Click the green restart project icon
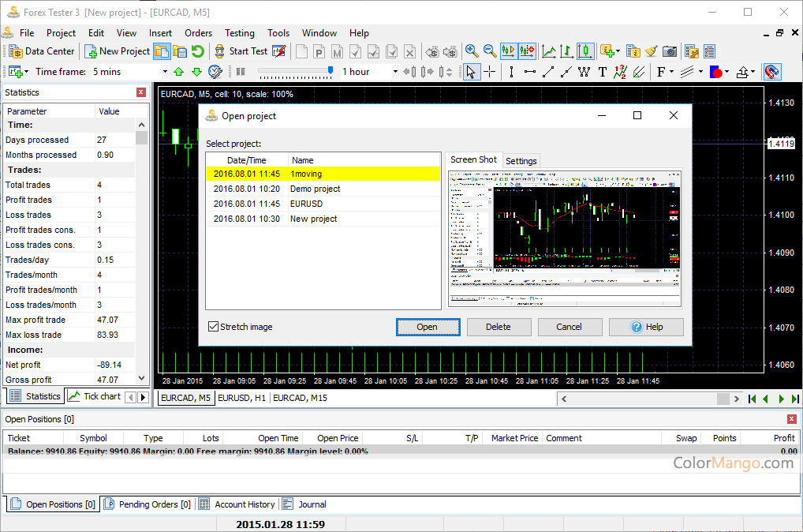The image size is (803, 532). [198, 51]
